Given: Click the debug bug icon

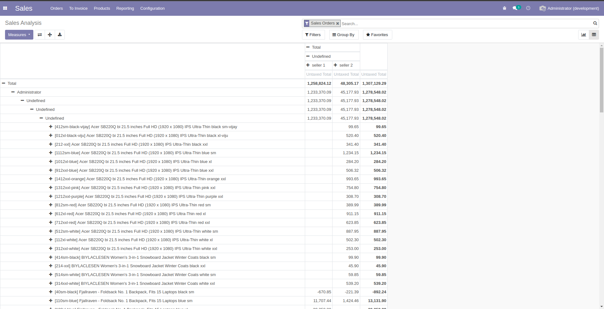Looking at the screenshot, I should pos(504,8).
